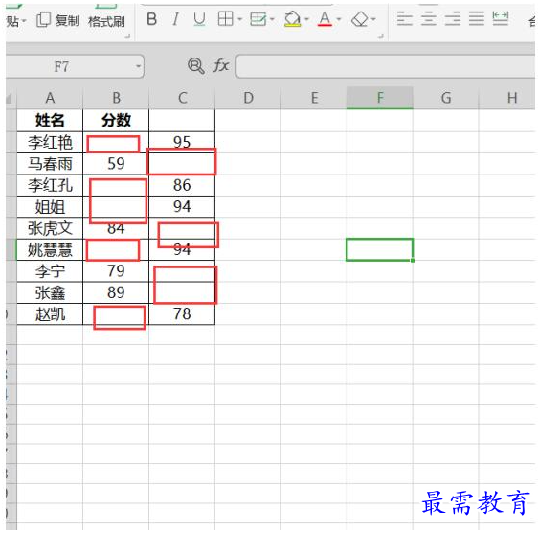
Task: Select column B header
Action: [x=116, y=98]
